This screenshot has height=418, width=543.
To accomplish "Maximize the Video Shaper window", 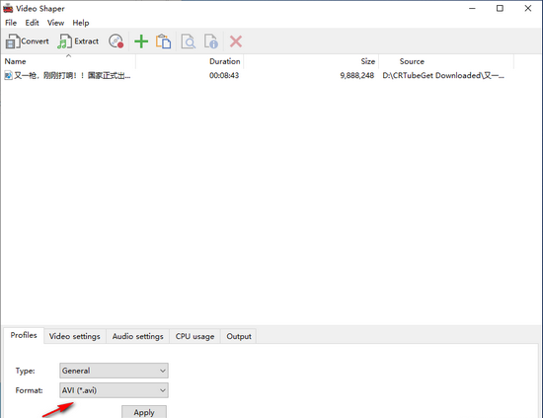I will click(500, 8).
